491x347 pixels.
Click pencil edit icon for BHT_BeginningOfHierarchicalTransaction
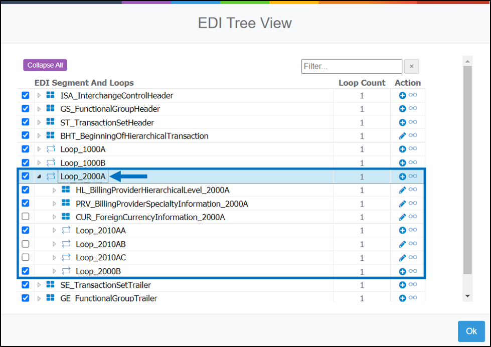[402, 136]
